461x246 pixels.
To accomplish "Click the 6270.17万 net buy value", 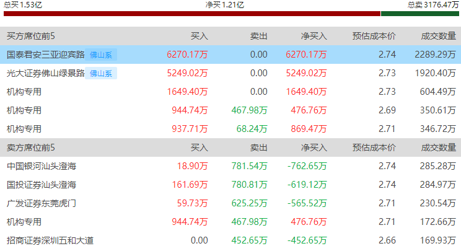I will [306, 55].
